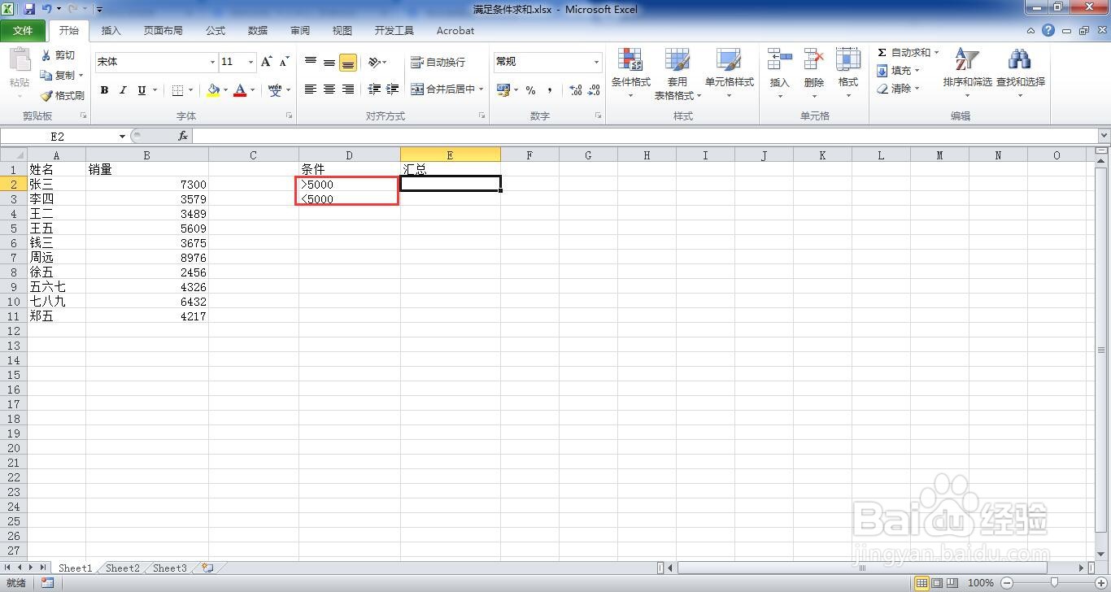Image resolution: width=1111 pixels, height=592 pixels.
Task: Apply percent style
Action: pos(530,89)
